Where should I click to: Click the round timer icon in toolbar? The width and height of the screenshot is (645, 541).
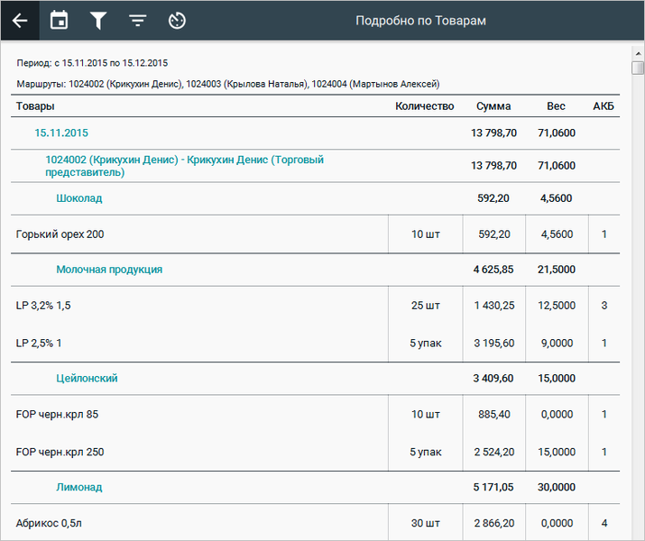[x=177, y=21]
